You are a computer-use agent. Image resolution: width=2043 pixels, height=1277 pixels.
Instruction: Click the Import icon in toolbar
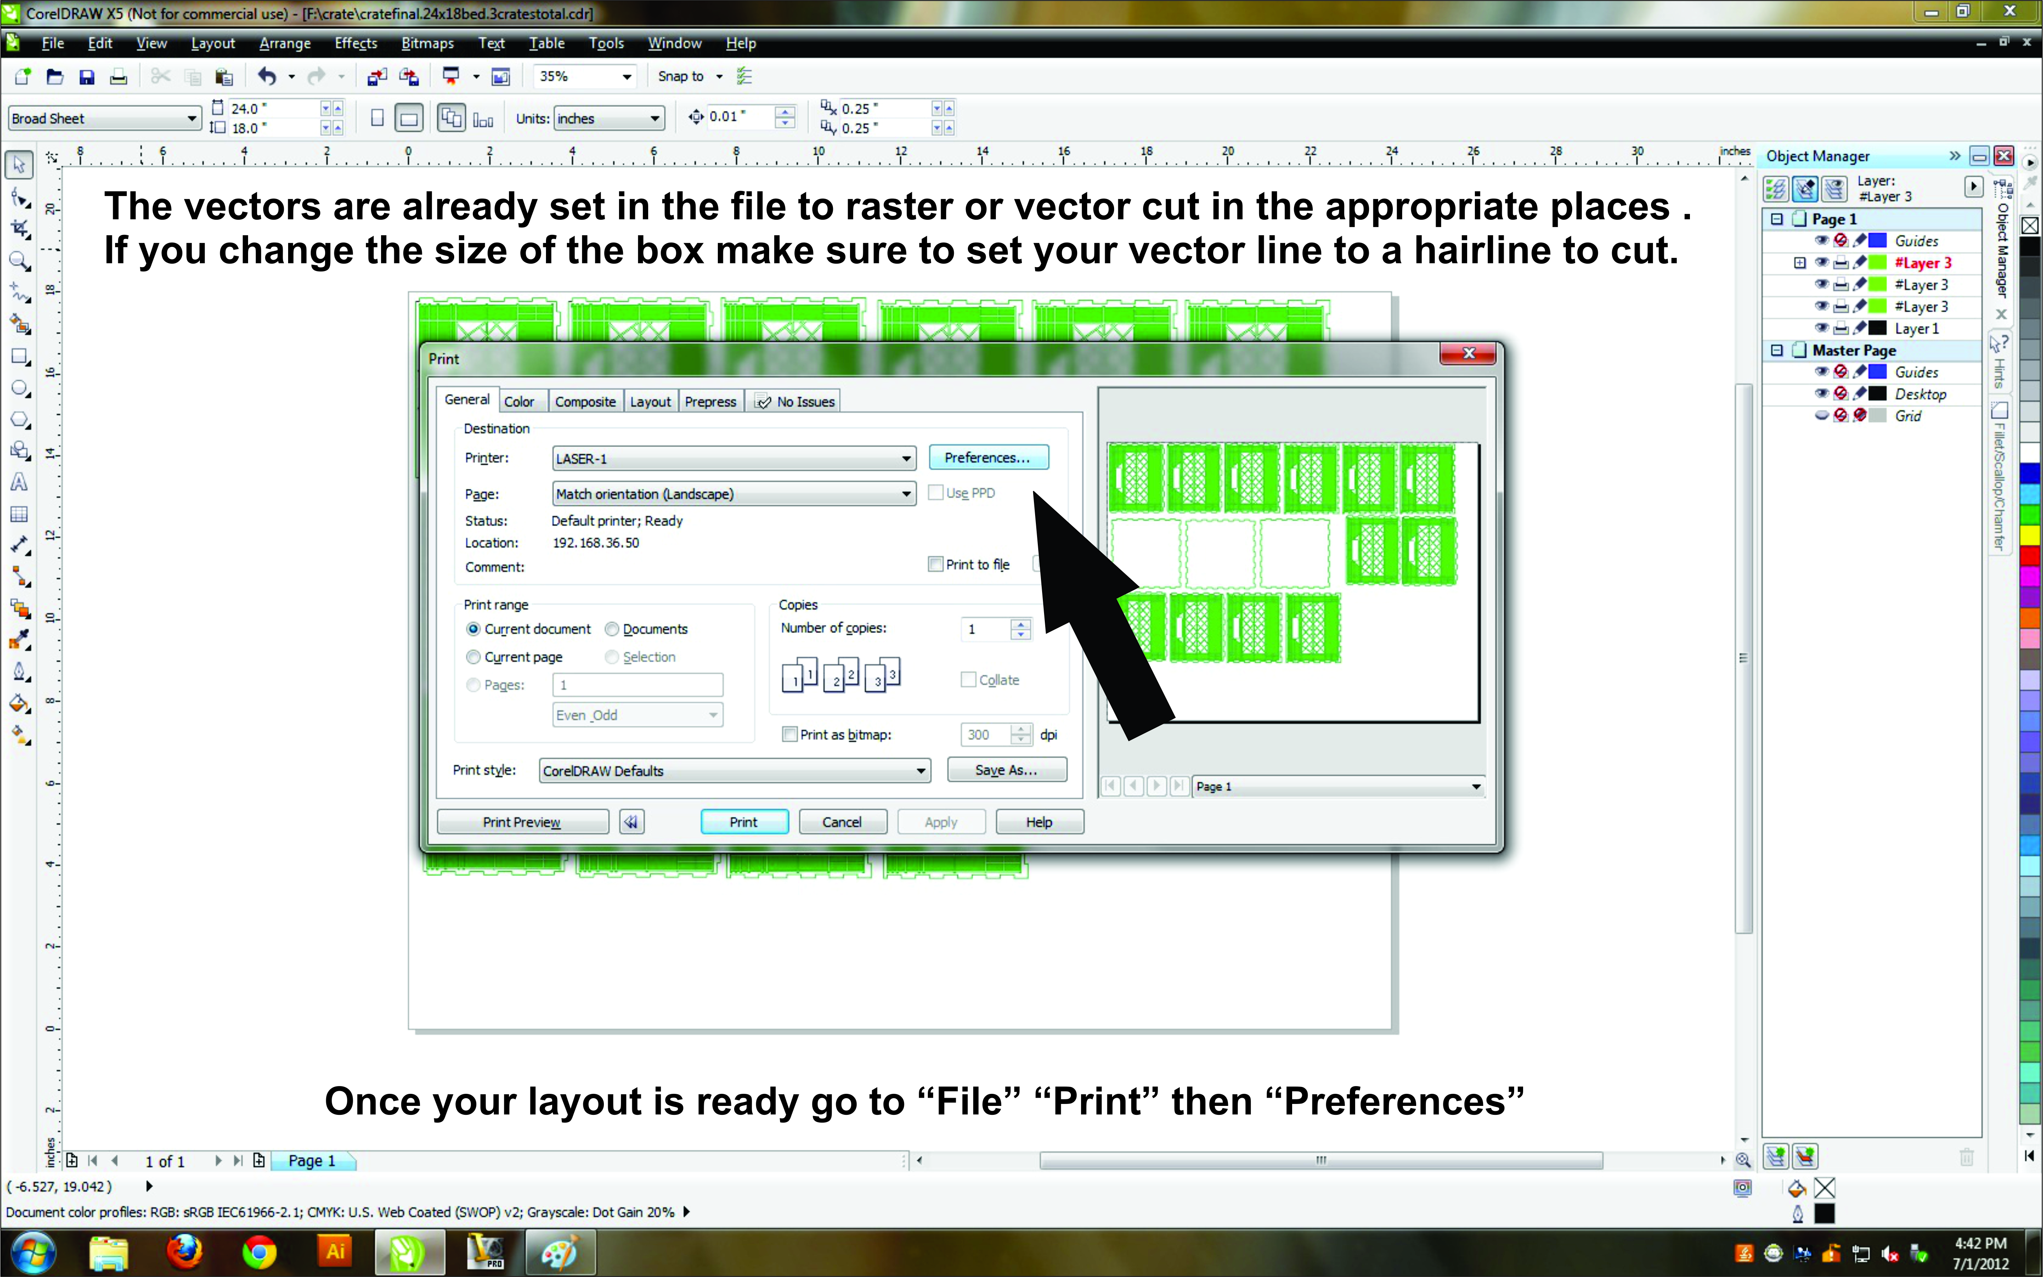(377, 77)
